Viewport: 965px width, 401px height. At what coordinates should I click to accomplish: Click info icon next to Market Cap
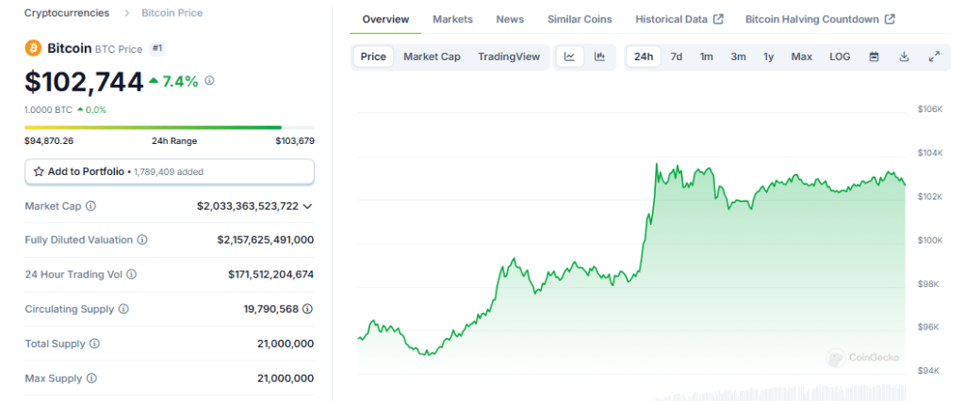90,206
